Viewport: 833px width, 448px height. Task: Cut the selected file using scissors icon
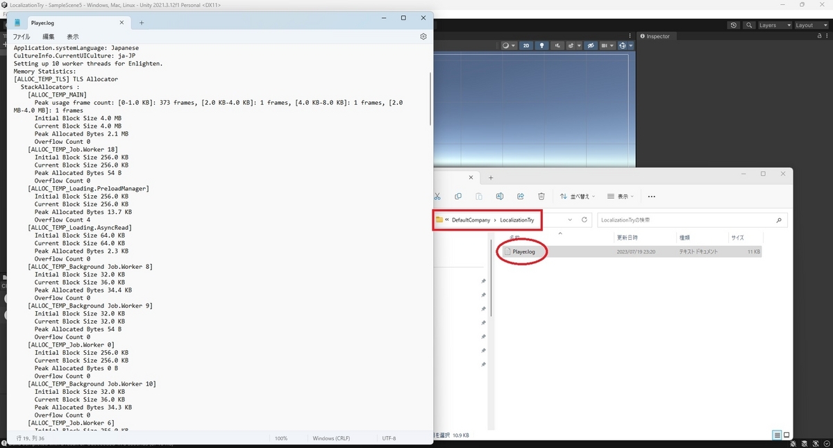click(436, 196)
